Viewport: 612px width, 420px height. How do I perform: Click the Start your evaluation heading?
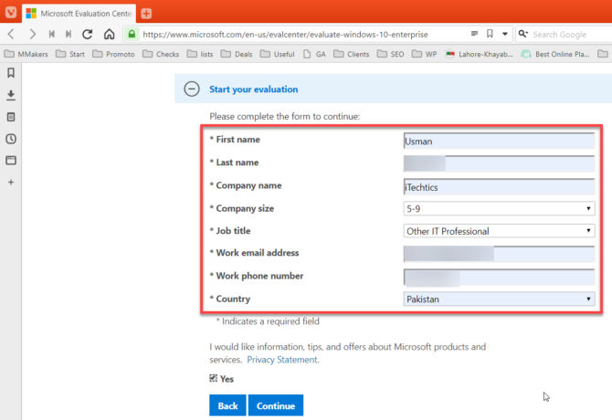tap(253, 89)
